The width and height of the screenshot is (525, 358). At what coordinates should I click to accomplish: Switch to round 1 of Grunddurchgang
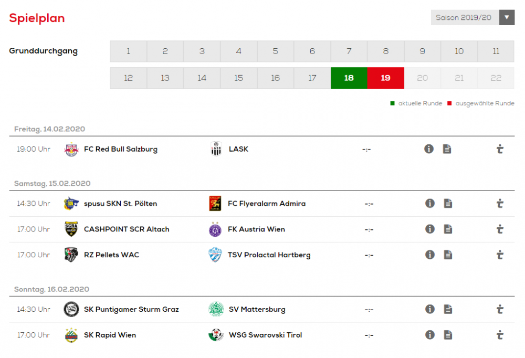[128, 51]
